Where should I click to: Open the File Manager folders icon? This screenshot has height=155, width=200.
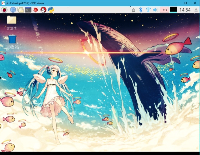pos(21,10)
